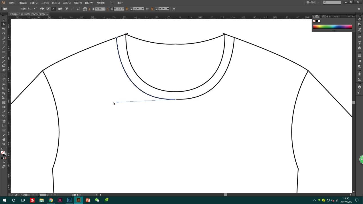
Task: Open the 帮助(H) menu
Action: coord(100,3)
